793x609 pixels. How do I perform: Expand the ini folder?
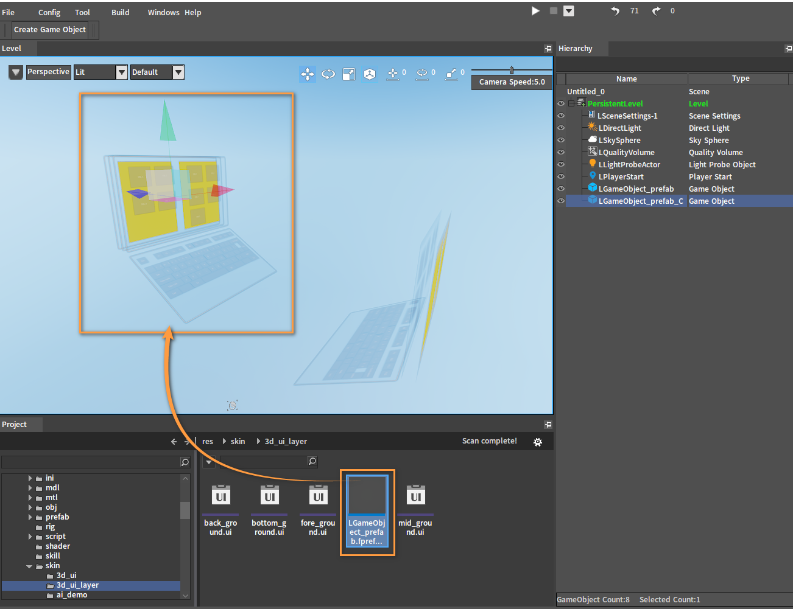[x=30, y=478]
